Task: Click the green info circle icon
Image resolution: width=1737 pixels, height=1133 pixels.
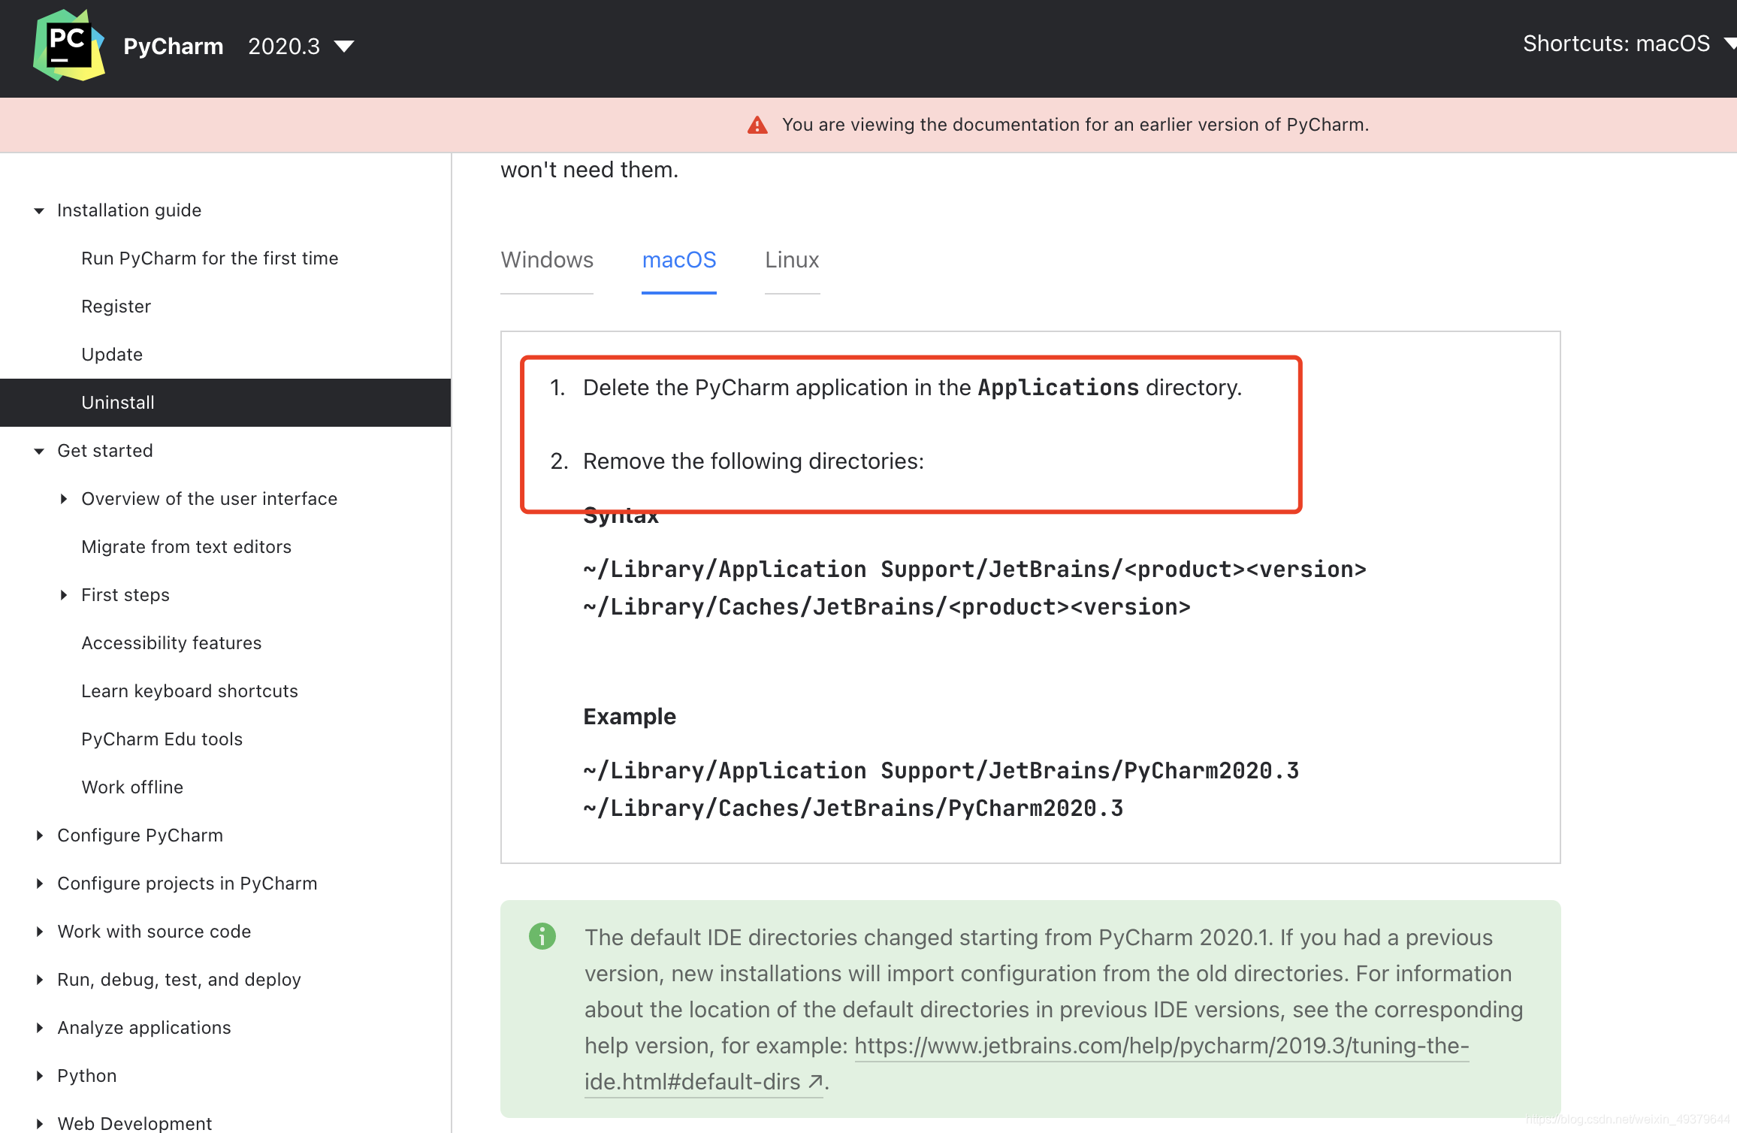Action: coord(542,936)
